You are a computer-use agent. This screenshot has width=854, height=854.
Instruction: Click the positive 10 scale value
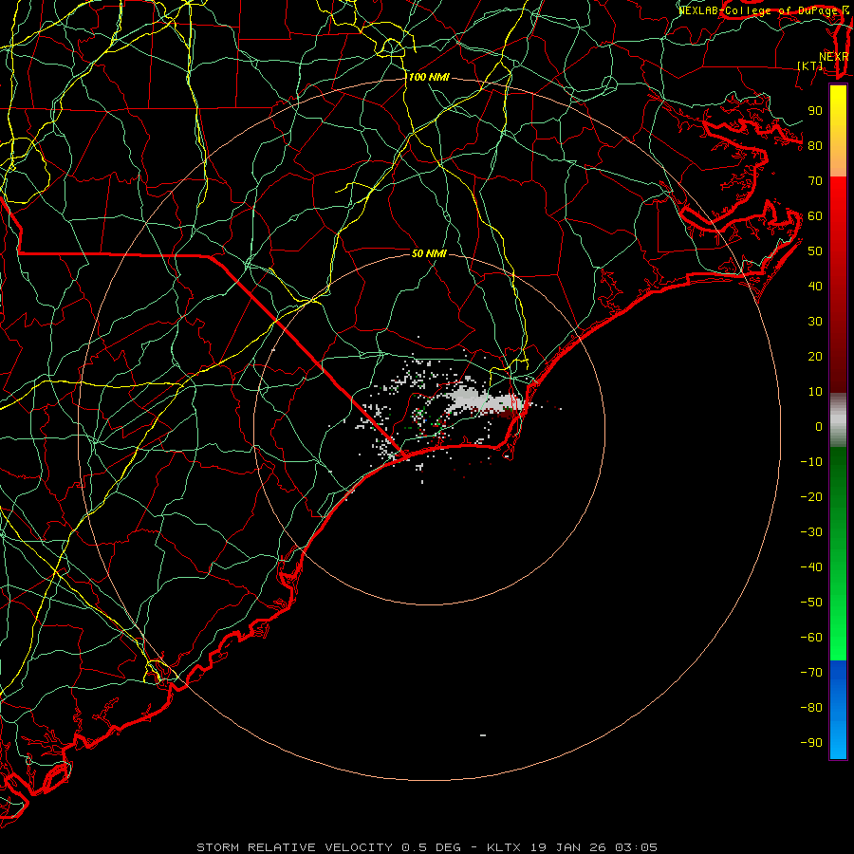[815, 392]
